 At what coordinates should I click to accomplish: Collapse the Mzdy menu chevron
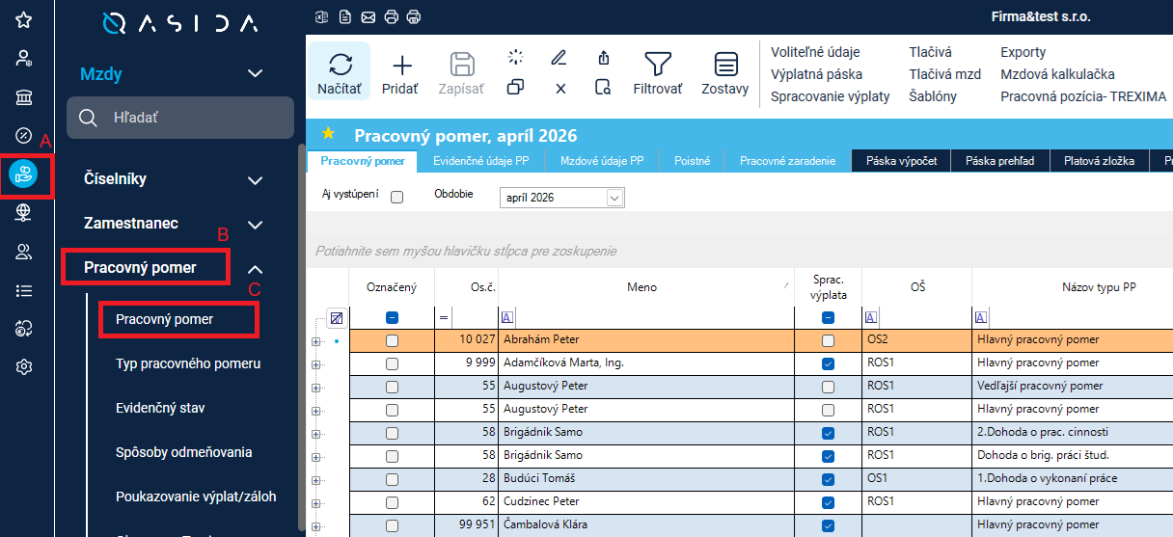(x=255, y=73)
